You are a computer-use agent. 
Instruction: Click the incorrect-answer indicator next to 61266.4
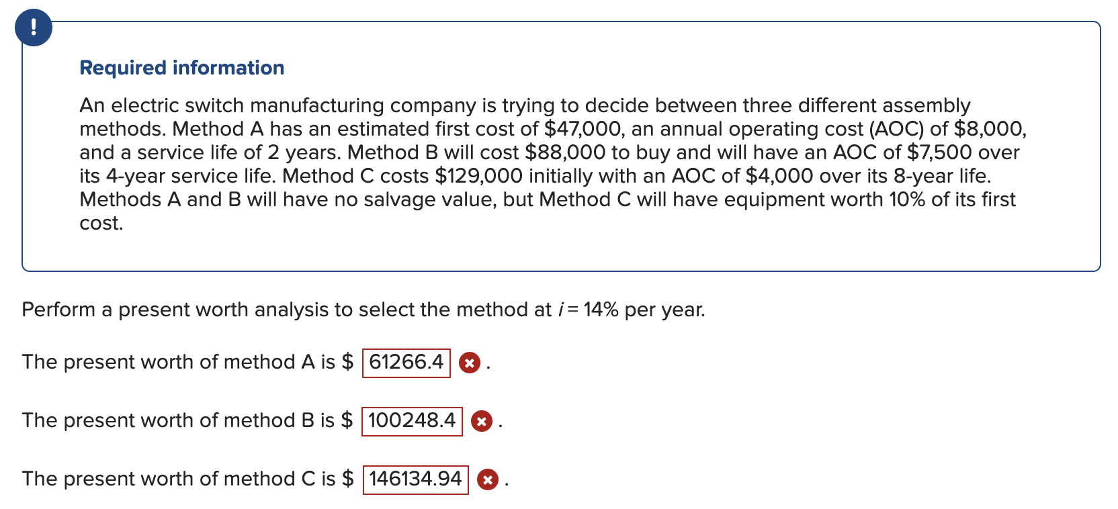point(470,363)
